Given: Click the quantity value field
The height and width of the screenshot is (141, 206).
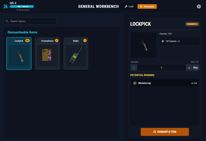Looking at the screenshot, I should pos(162,68).
